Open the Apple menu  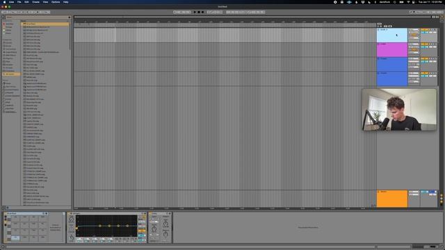click(x=4, y=2)
